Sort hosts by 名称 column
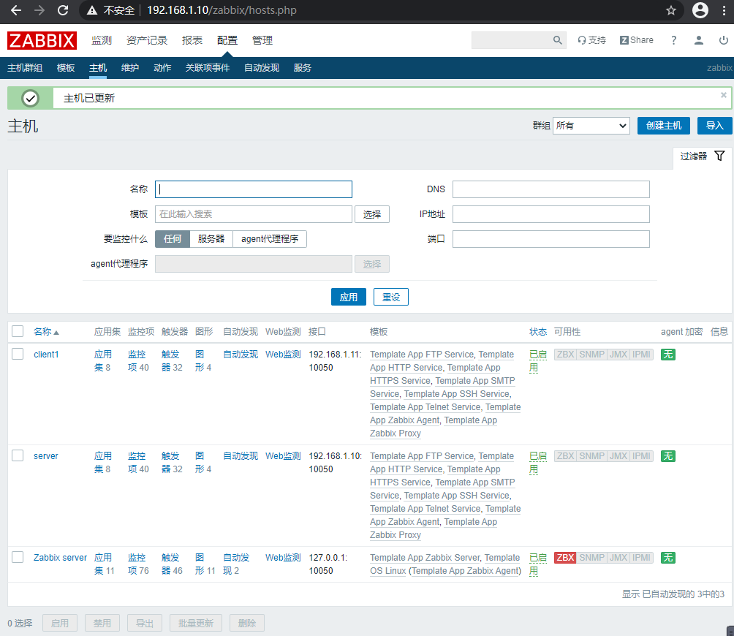 point(46,332)
